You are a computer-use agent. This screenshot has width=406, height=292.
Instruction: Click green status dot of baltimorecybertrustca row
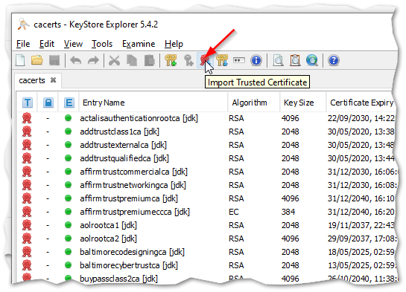68,265
